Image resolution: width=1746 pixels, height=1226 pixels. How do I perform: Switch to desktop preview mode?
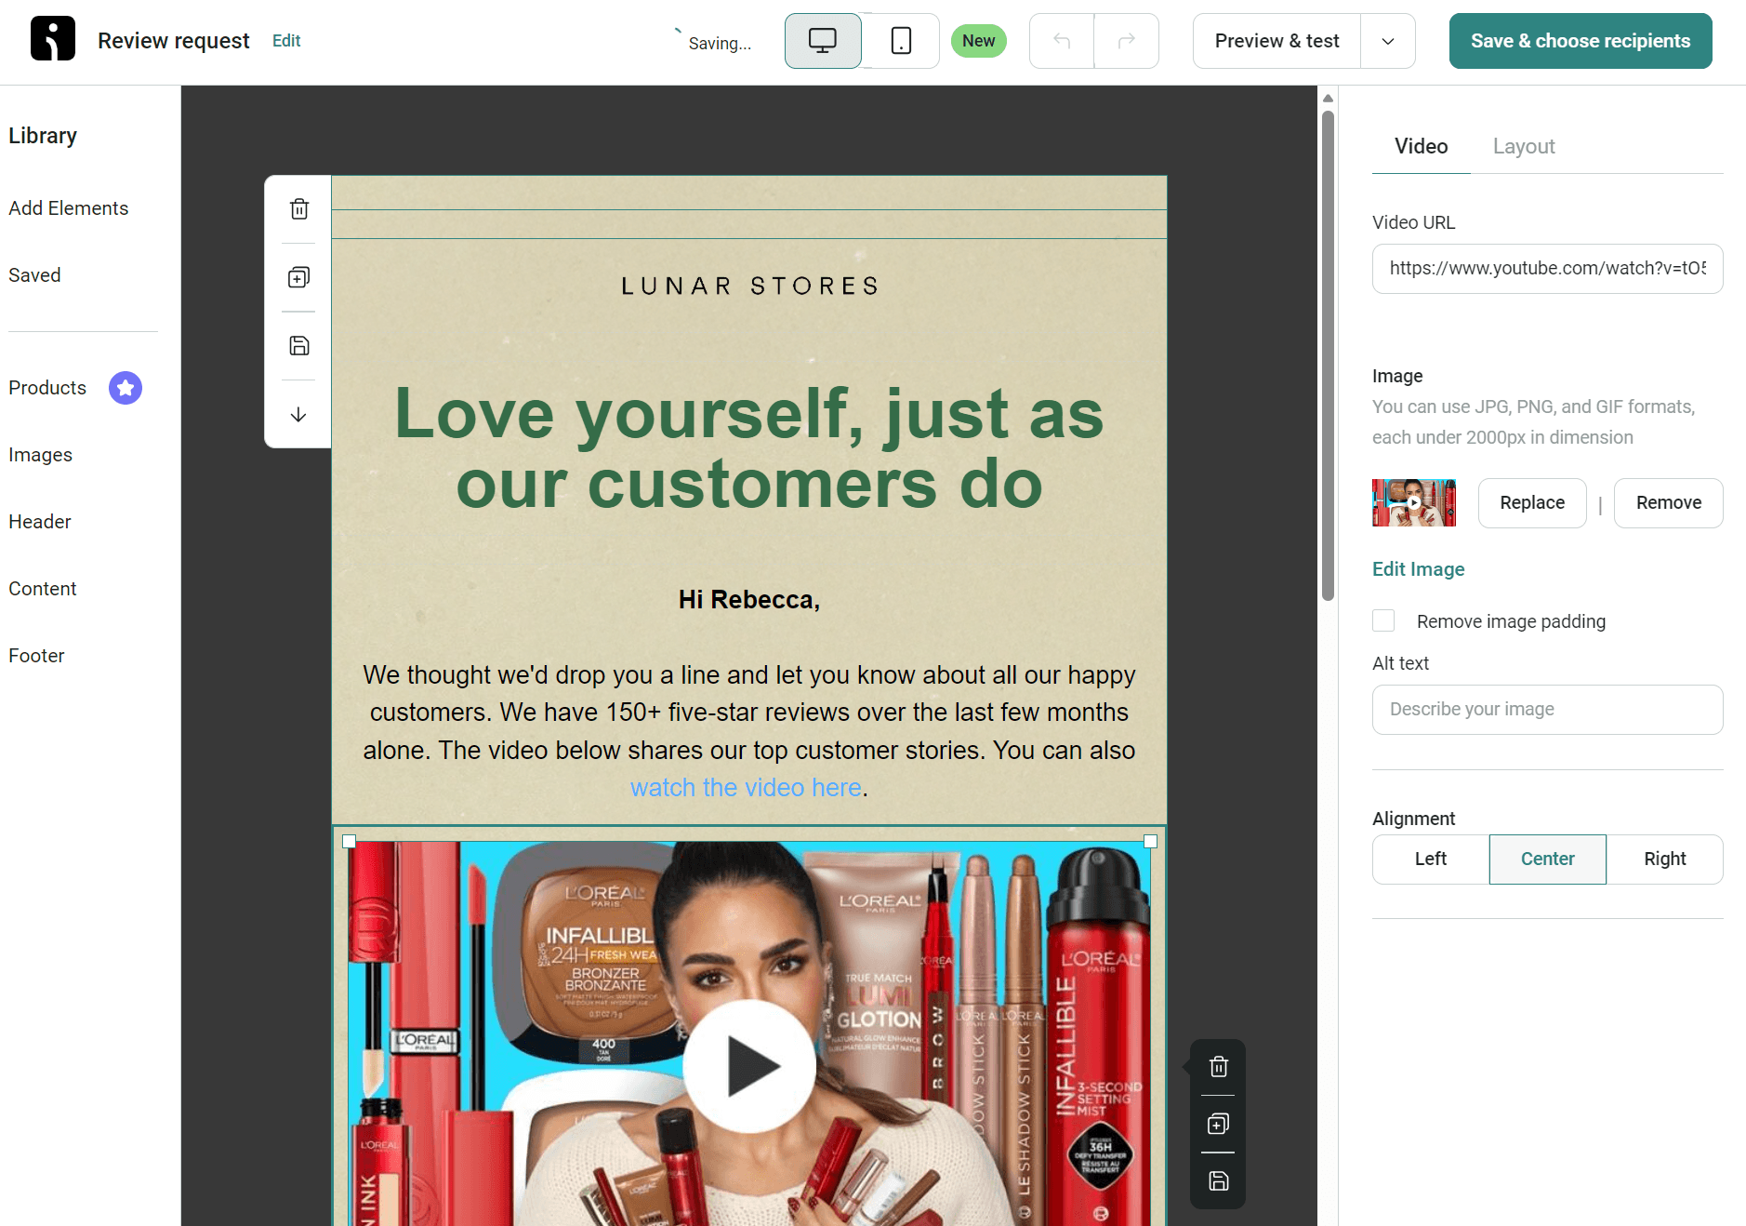click(x=823, y=41)
